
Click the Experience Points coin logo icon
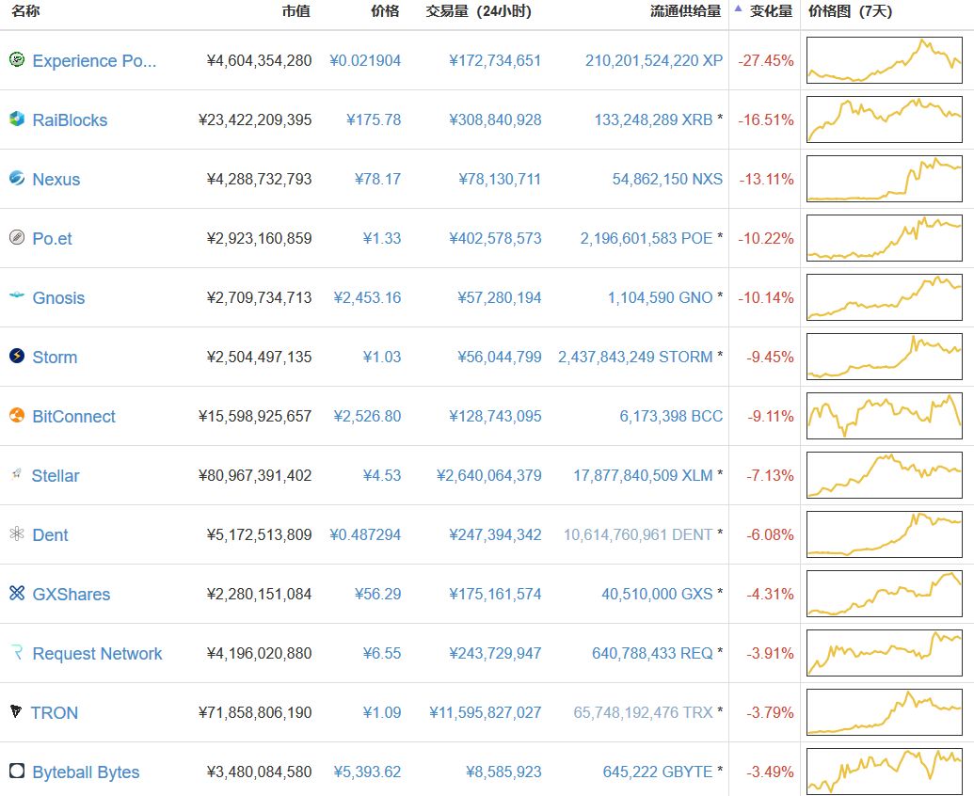coord(16,60)
